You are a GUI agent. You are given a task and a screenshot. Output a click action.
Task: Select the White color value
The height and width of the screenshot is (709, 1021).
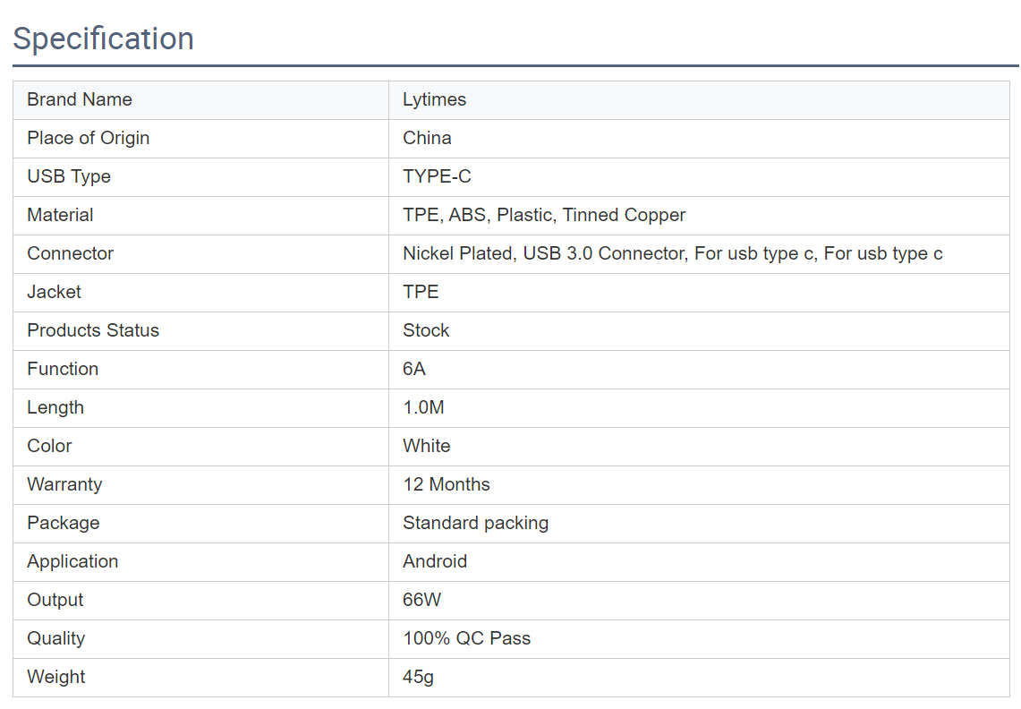tap(427, 447)
